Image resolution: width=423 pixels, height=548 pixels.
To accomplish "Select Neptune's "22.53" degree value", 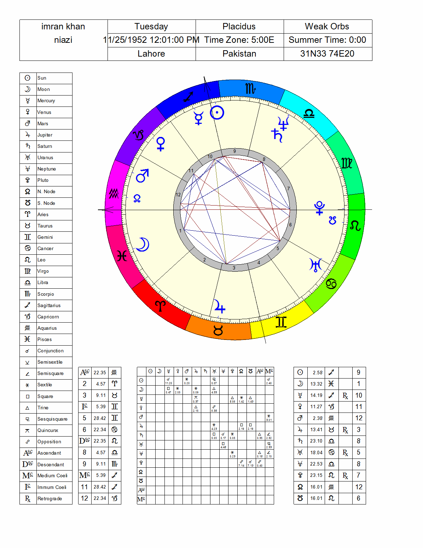I will 317,464.
